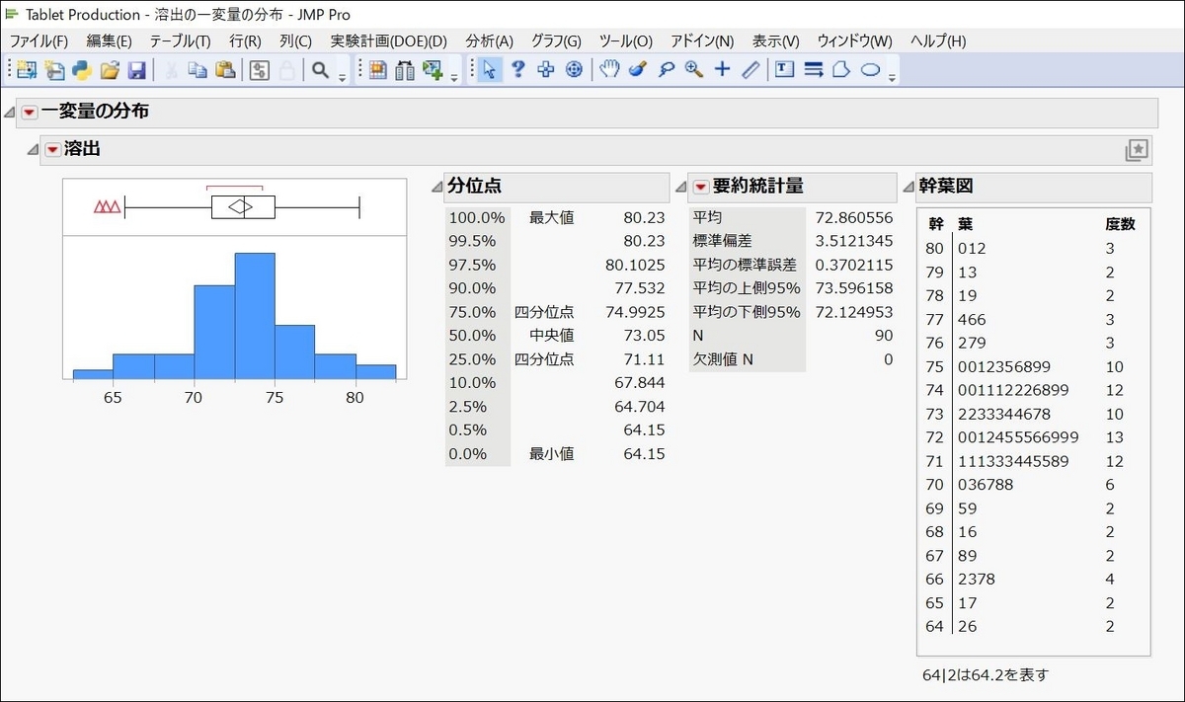The width and height of the screenshot is (1185, 702).
Task: Click the 64|2は64.2を表す legend text
Action: [986, 675]
